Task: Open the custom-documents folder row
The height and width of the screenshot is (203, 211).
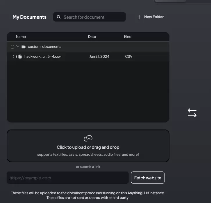Action: tap(88, 47)
